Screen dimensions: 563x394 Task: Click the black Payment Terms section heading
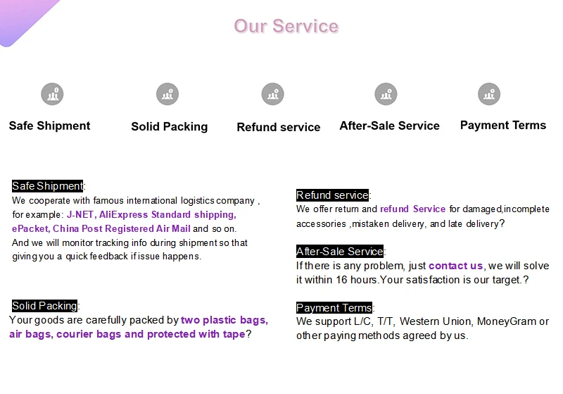(x=334, y=308)
